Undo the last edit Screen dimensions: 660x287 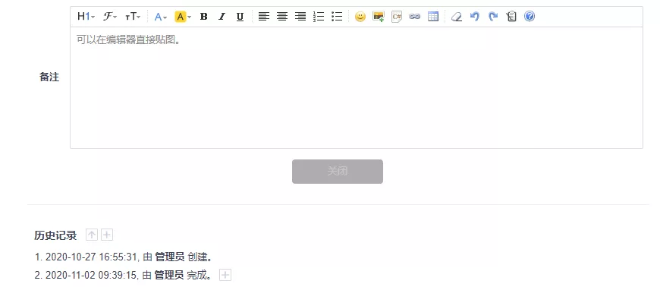[475, 17]
